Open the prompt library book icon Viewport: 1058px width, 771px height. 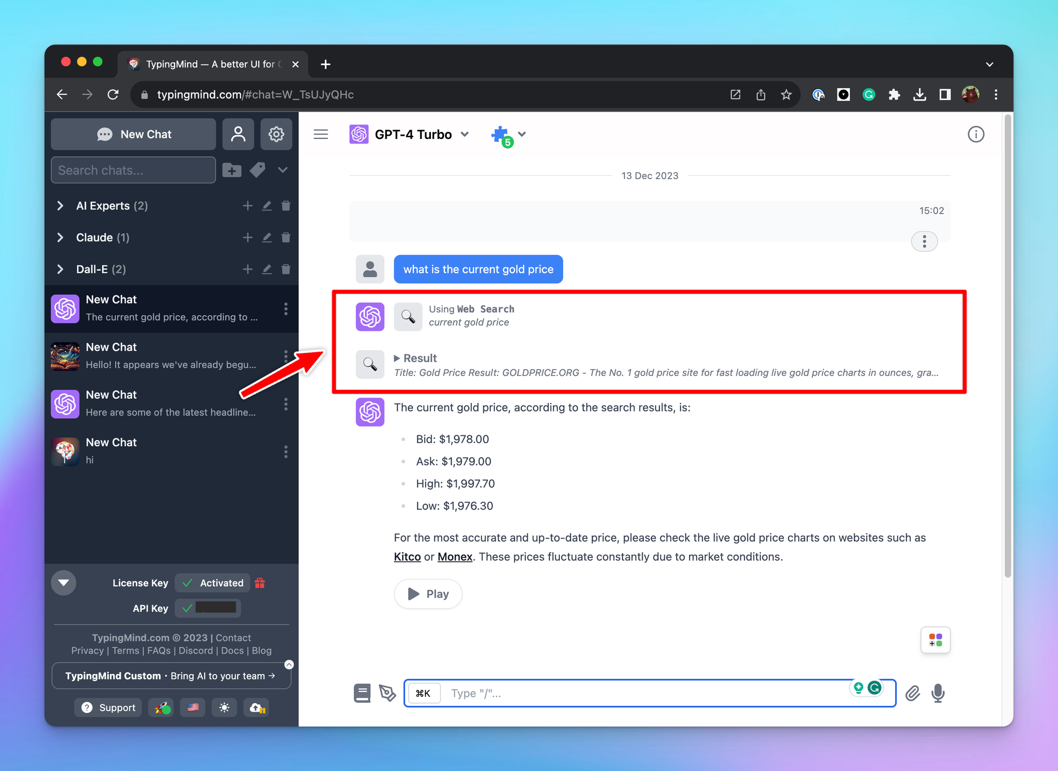coord(362,693)
